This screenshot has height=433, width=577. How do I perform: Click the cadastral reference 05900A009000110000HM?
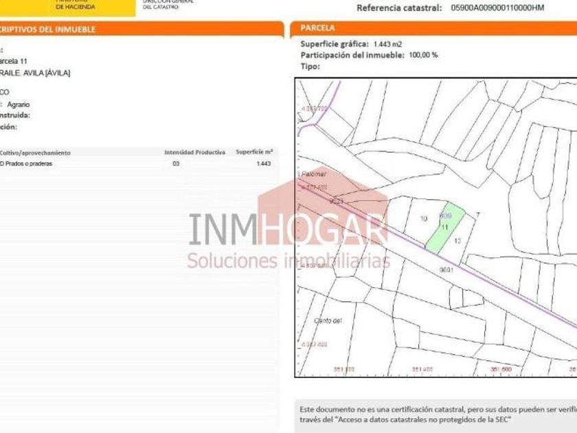click(x=497, y=8)
